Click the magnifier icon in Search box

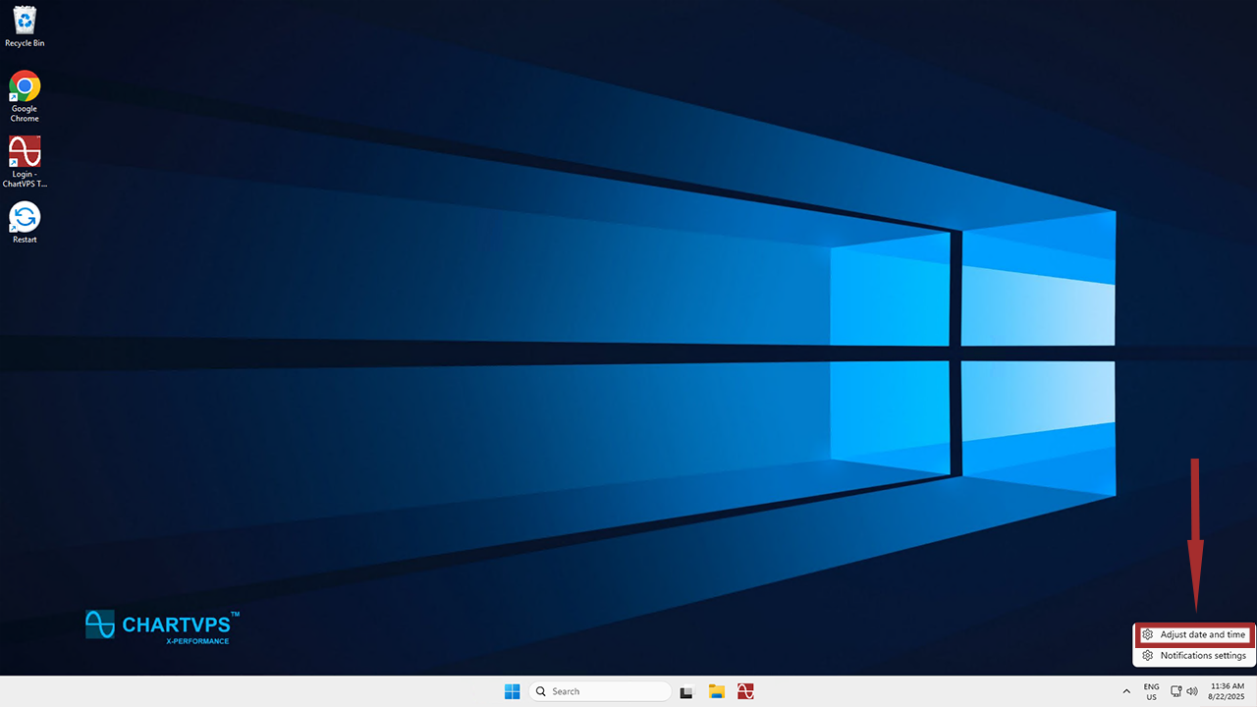(x=540, y=691)
